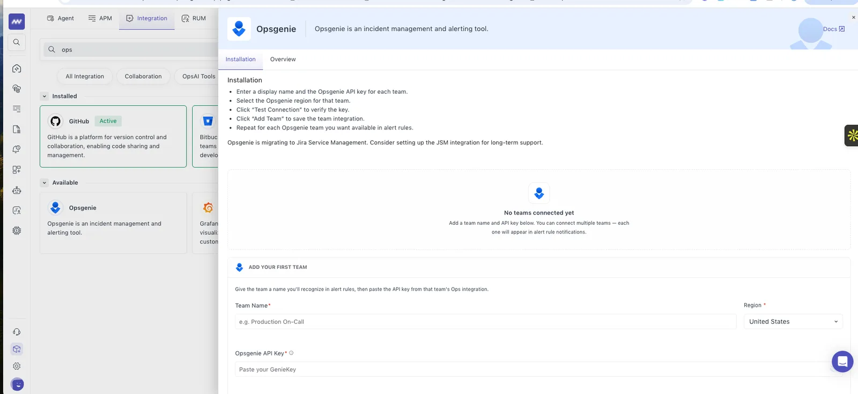Open the robot sidebar icon
The height and width of the screenshot is (394, 858).
point(17,190)
